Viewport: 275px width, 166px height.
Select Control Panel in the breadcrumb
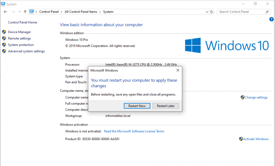click(49, 12)
